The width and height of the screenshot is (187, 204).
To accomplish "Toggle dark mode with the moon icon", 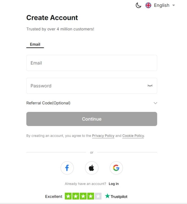I will click(138, 5).
